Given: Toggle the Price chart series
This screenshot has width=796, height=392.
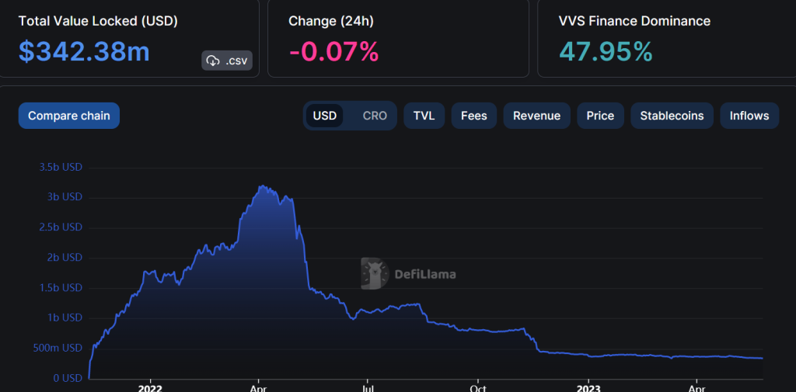Looking at the screenshot, I should click(600, 116).
